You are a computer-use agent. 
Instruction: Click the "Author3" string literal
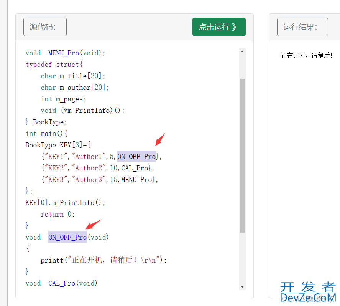(x=89, y=179)
